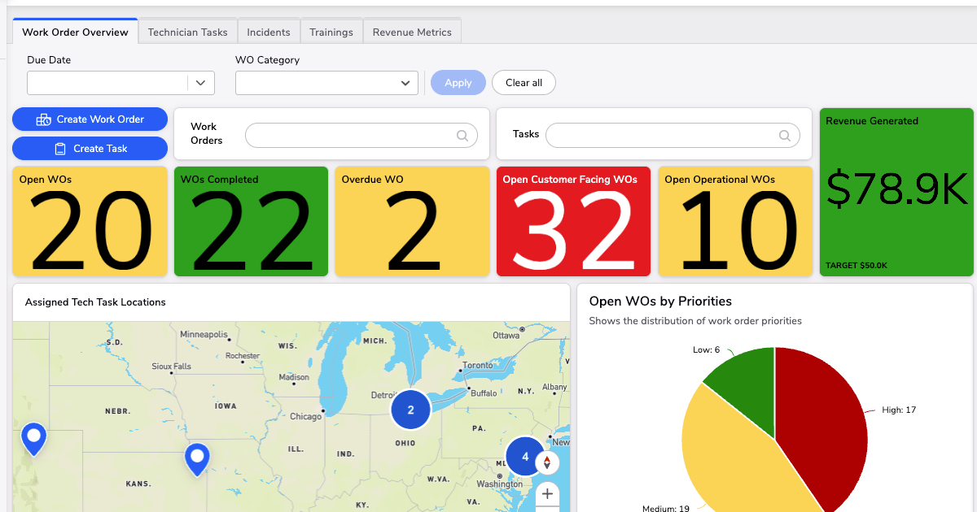This screenshot has width=977, height=512.
Task: Expand the Due Date dropdown chevron
Action: (x=201, y=83)
